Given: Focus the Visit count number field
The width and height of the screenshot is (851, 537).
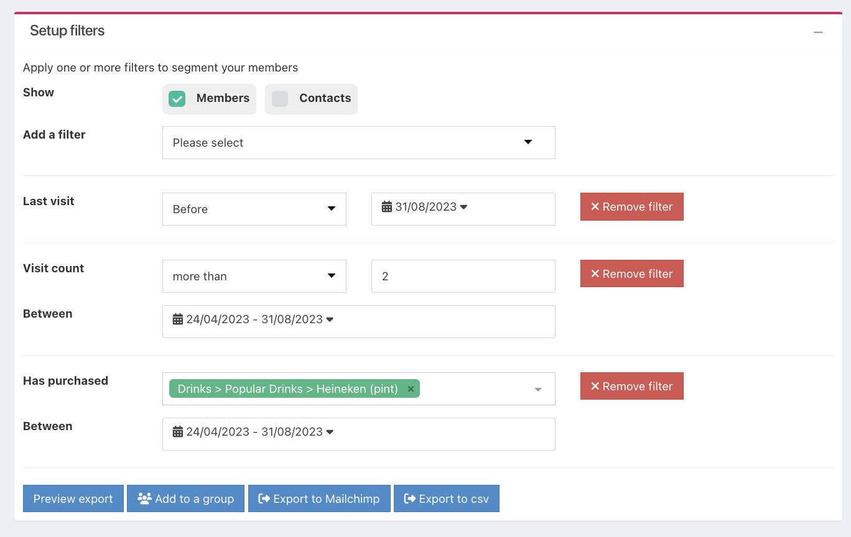Looking at the screenshot, I should [463, 277].
